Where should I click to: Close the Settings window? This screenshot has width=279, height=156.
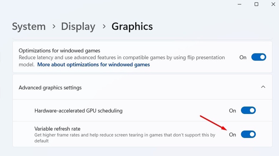click(273, 4)
